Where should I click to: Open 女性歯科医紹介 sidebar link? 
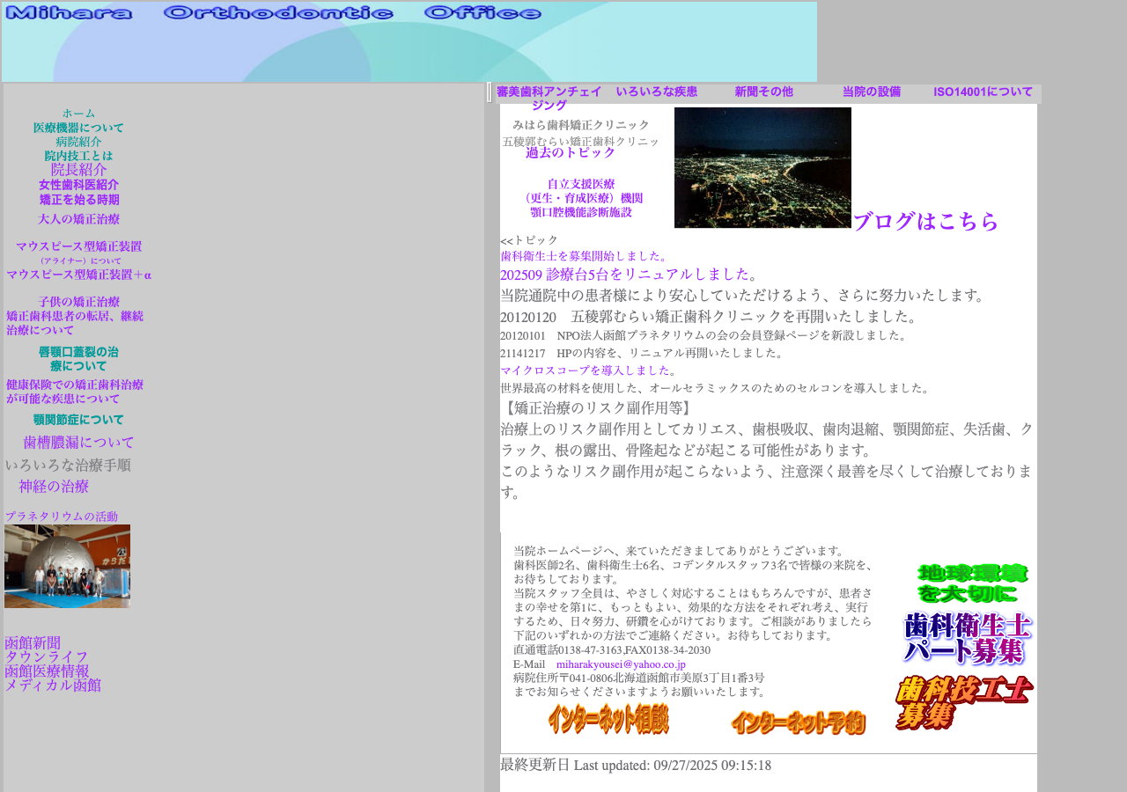(78, 185)
